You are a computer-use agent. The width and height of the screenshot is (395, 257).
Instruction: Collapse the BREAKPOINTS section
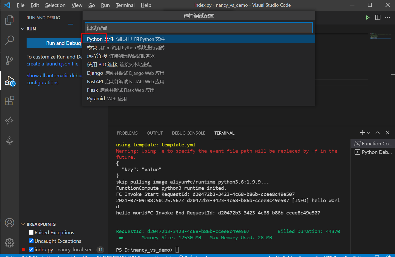[23, 224]
